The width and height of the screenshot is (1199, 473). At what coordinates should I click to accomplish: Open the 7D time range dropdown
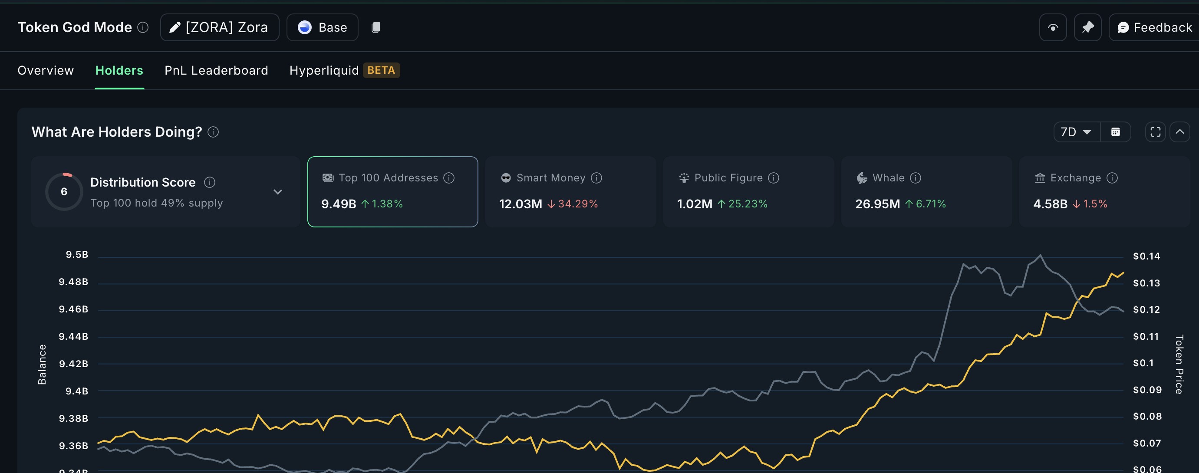pyautogui.click(x=1077, y=132)
